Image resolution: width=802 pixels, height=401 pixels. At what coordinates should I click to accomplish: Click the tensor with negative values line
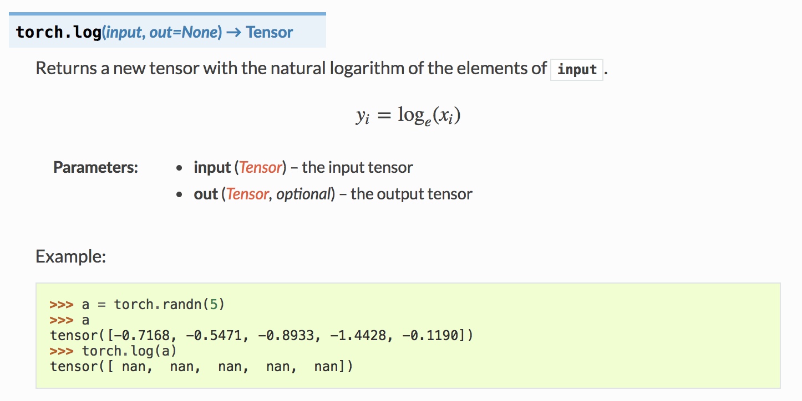coord(262,336)
